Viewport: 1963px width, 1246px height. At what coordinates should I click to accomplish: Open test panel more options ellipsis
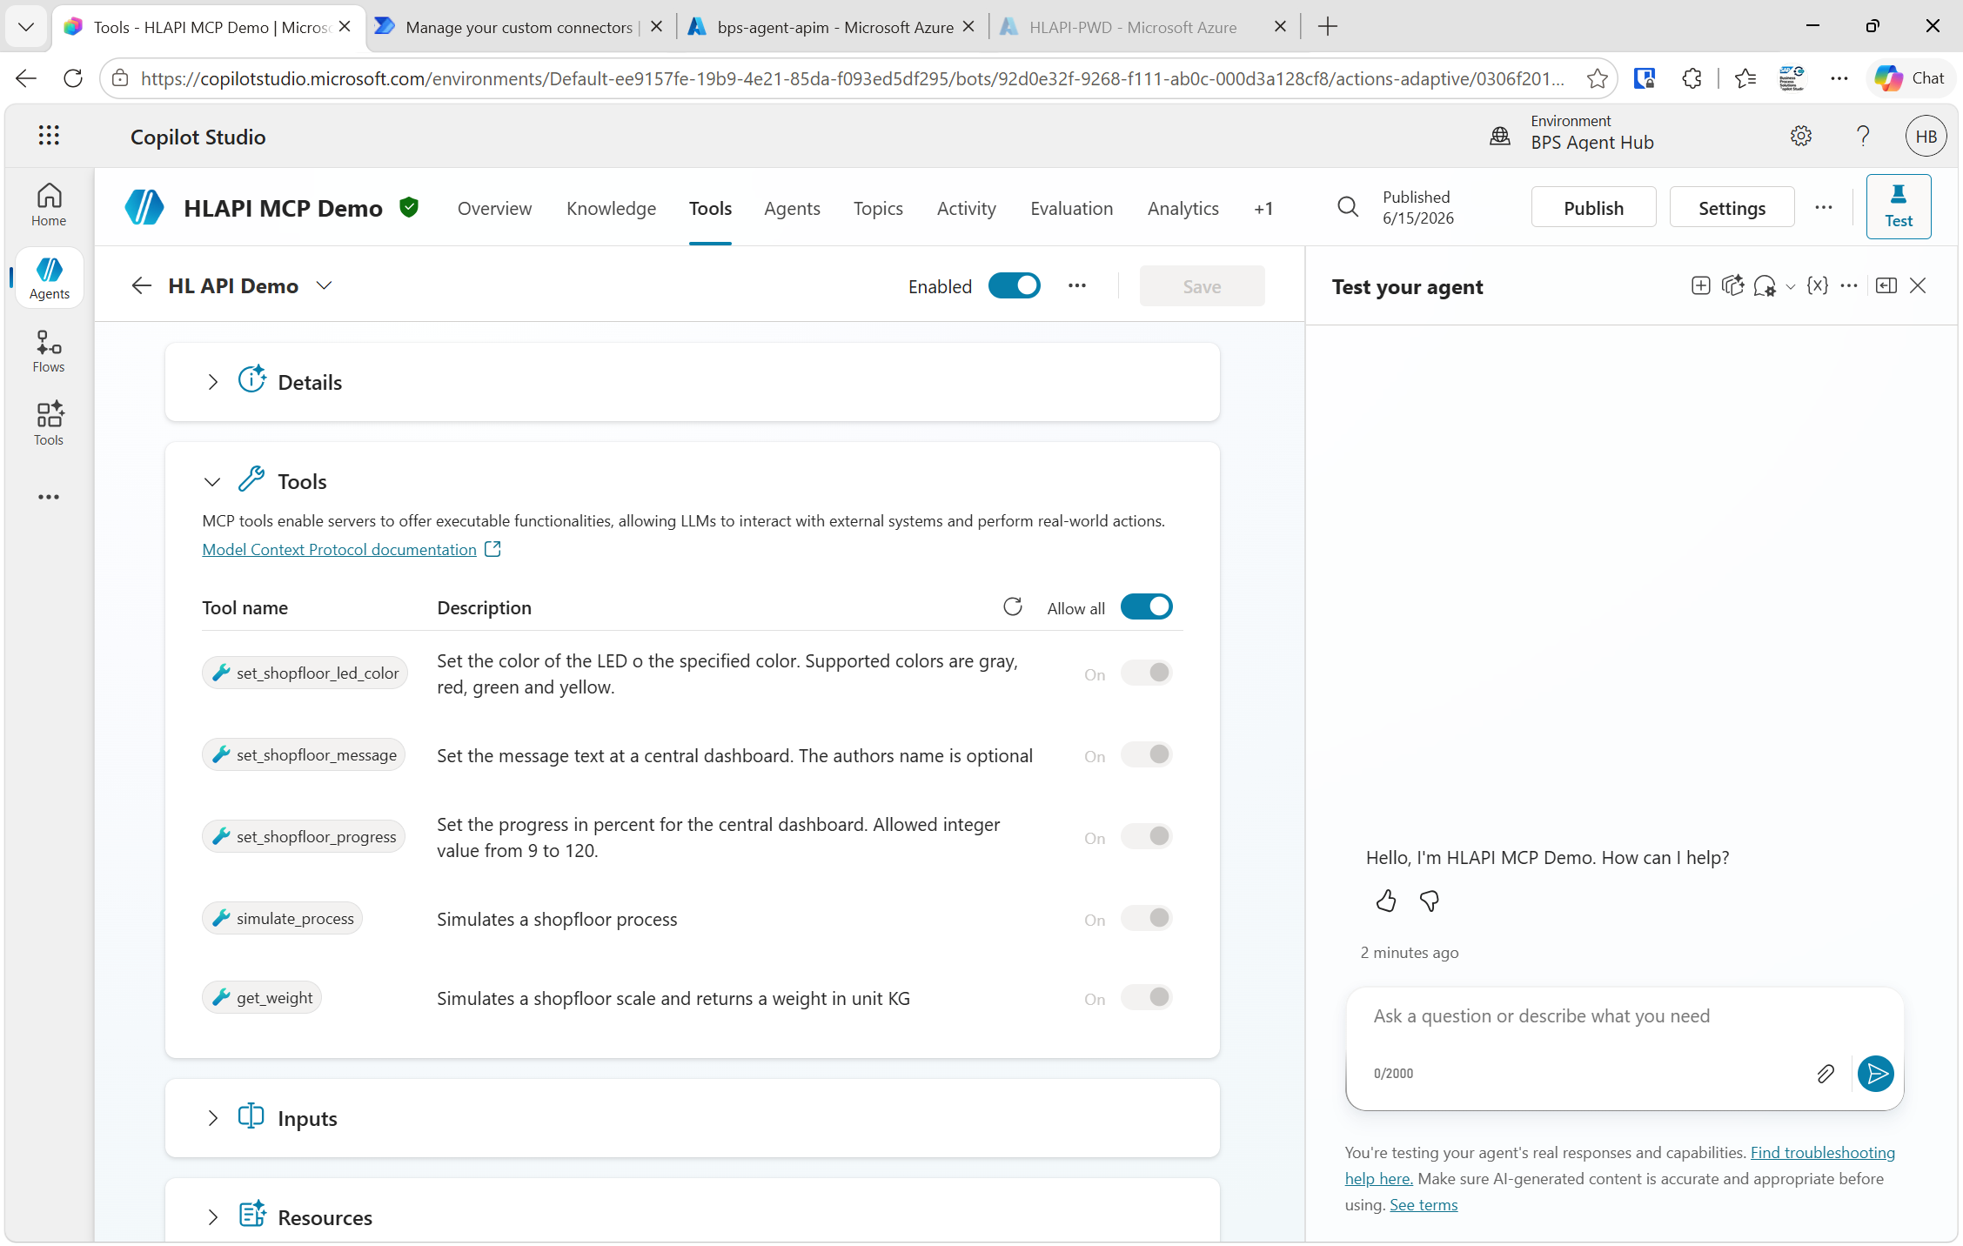[x=1850, y=285]
